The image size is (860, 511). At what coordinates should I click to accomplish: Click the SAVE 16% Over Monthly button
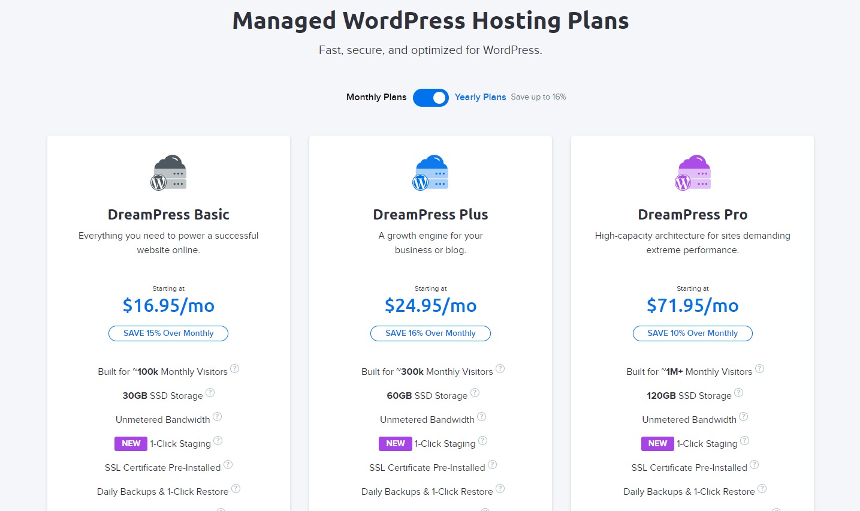coord(430,333)
